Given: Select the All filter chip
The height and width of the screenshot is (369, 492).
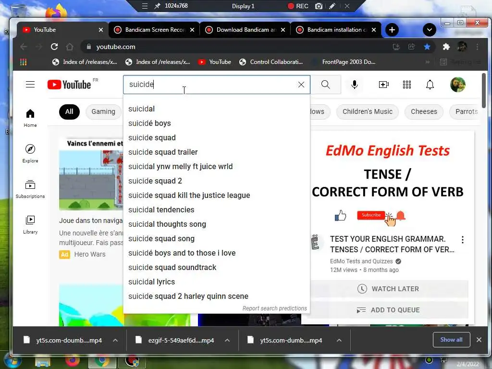Looking at the screenshot, I should [69, 111].
